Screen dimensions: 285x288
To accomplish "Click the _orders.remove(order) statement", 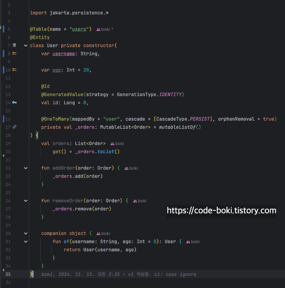I will [x=82, y=209].
